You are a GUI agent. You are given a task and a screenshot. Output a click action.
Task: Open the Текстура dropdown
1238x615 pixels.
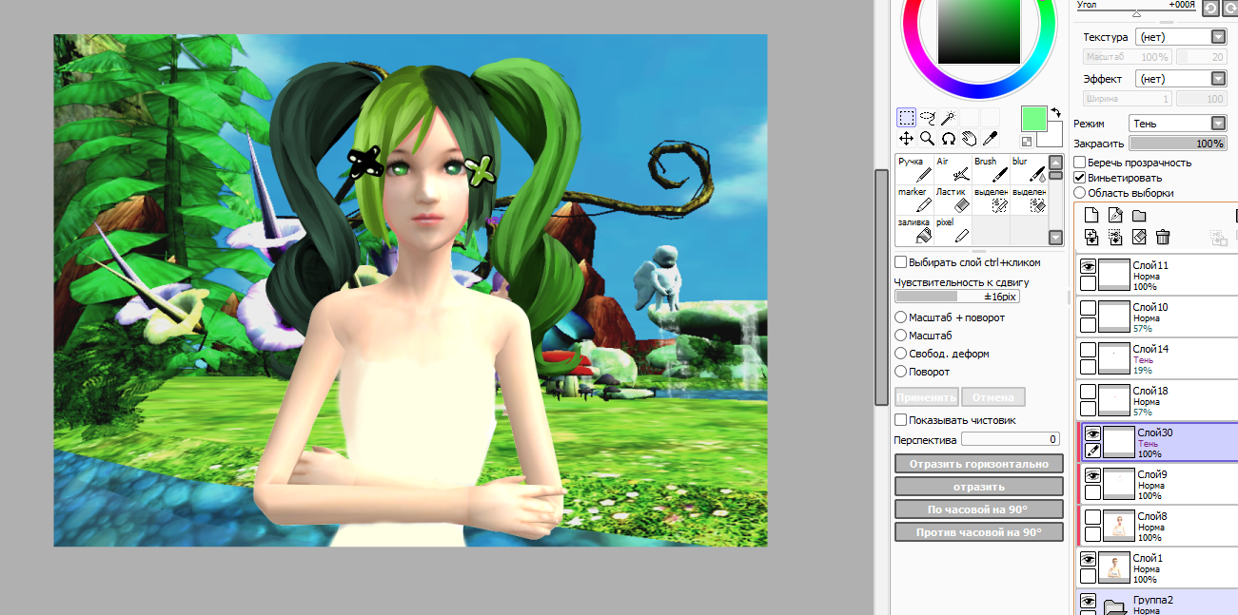pyautogui.click(x=1181, y=37)
